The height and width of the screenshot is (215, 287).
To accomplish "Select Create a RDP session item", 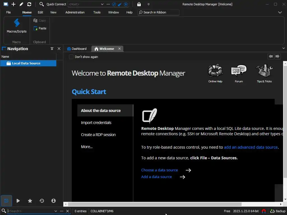I will coord(98,135).
